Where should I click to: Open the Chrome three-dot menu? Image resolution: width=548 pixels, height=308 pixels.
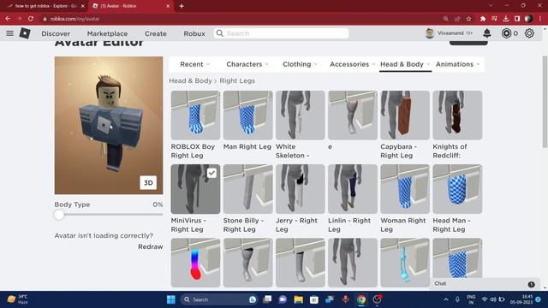click(540, 19)
